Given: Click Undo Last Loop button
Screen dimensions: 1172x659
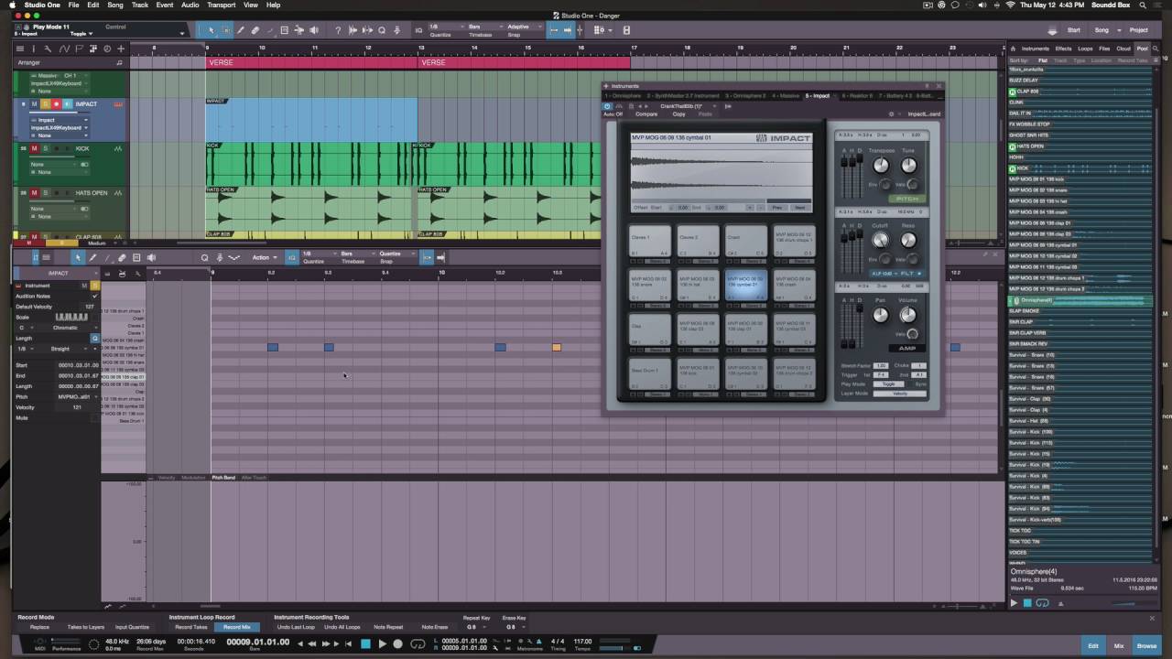Looking at the screenshot, I should click(x=296, y=627).
